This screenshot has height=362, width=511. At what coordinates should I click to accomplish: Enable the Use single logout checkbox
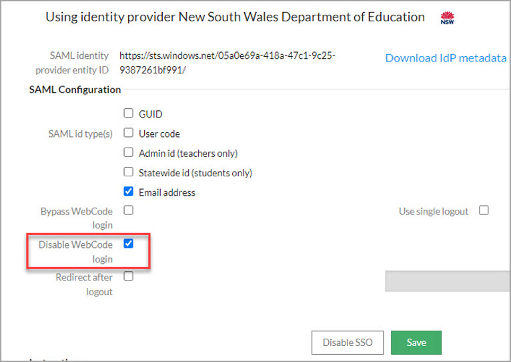[484, 210]
